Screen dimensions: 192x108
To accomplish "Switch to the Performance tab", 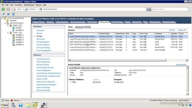I will [92, 22].
